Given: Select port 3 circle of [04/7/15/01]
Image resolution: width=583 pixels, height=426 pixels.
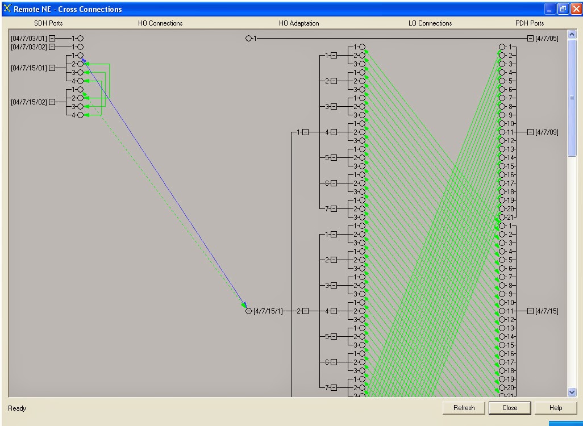Looking at the screenshot, I should pyautogui.click(x=80, y=72).
